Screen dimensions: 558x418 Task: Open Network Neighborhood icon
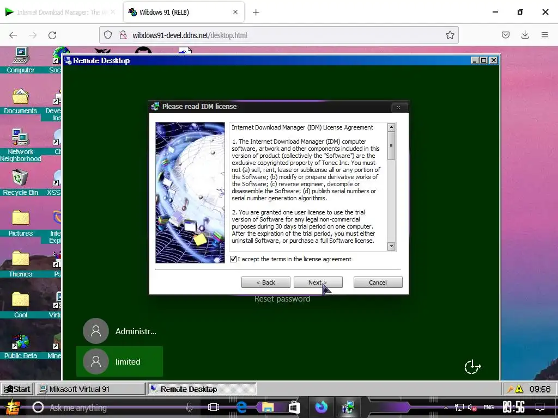[x=20, y=145]
